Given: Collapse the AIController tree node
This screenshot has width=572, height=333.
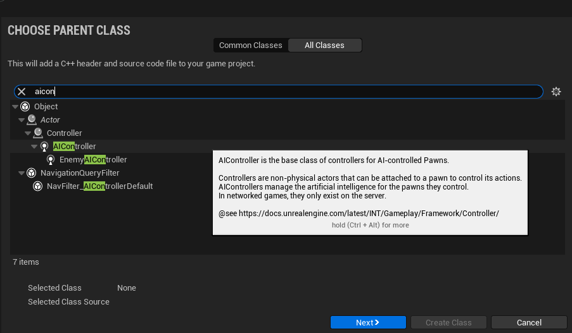Looking at the screenshot, I should 34,147.
